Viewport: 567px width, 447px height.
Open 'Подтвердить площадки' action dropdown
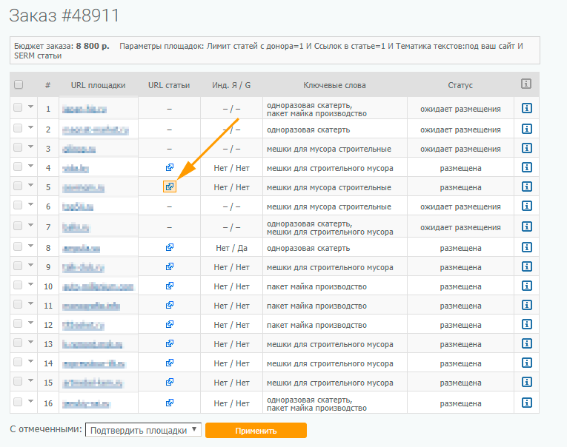(x=143, y=430)
